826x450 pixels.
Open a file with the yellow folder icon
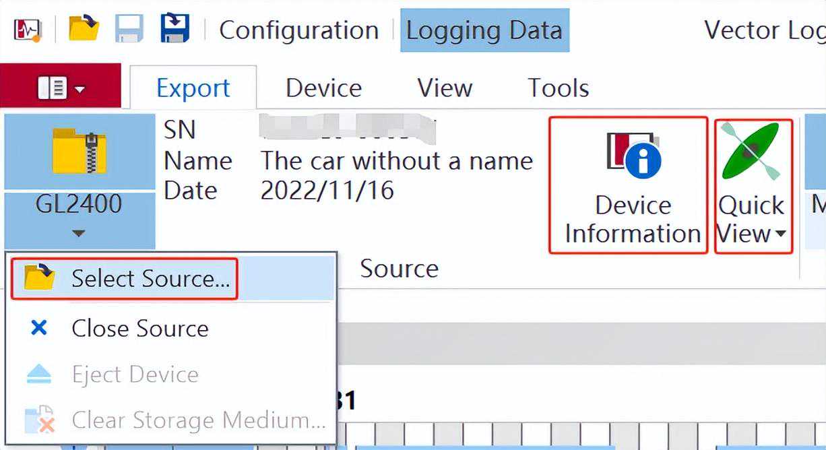[x=84, y=30]
